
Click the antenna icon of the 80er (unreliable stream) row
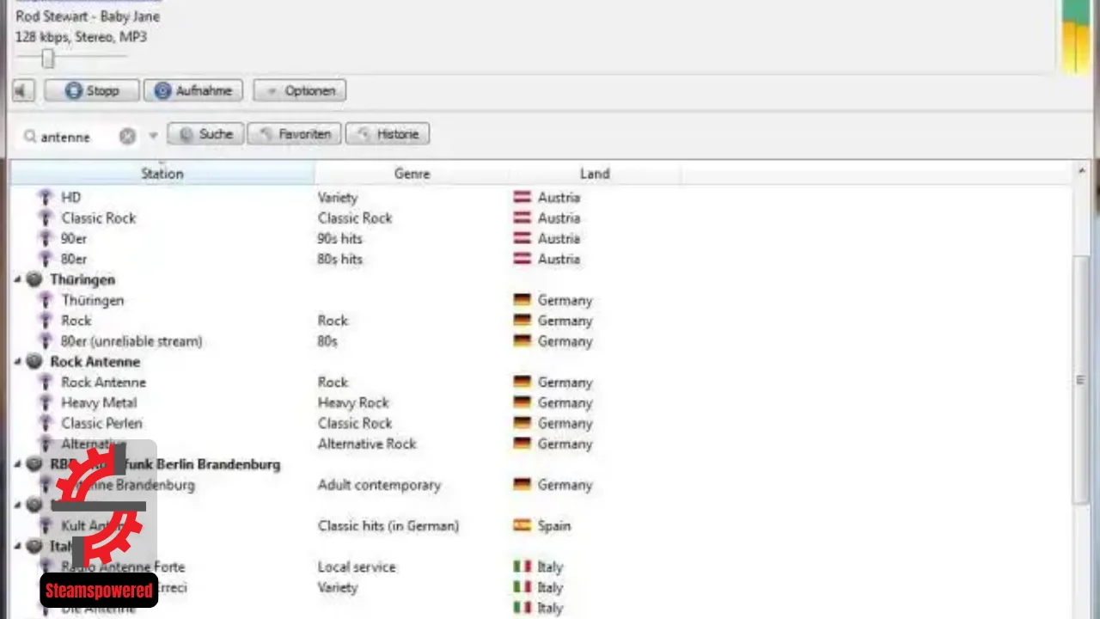(46, 341)
